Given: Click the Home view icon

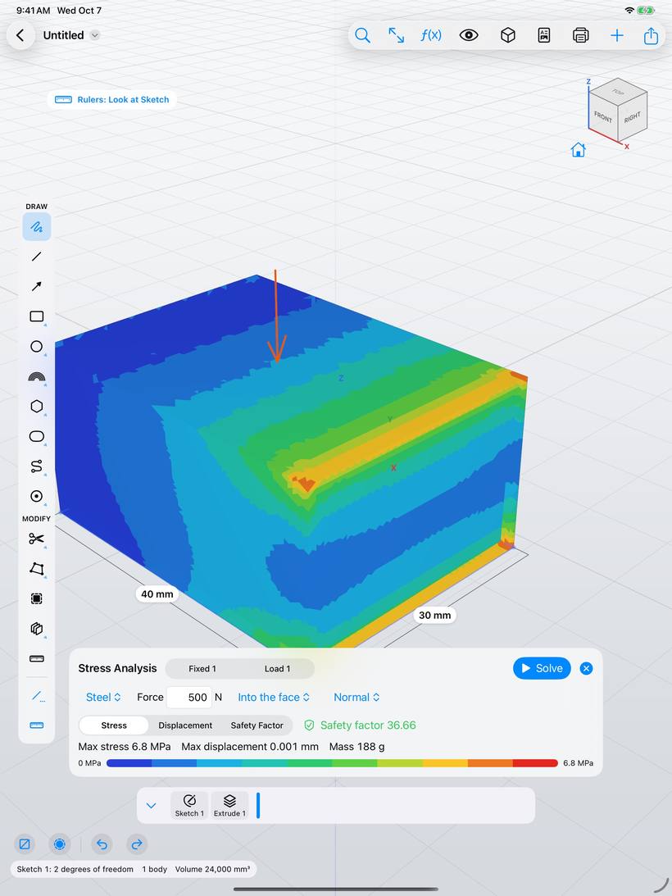Looking at the screenshot, I should [x=579, y=150].
